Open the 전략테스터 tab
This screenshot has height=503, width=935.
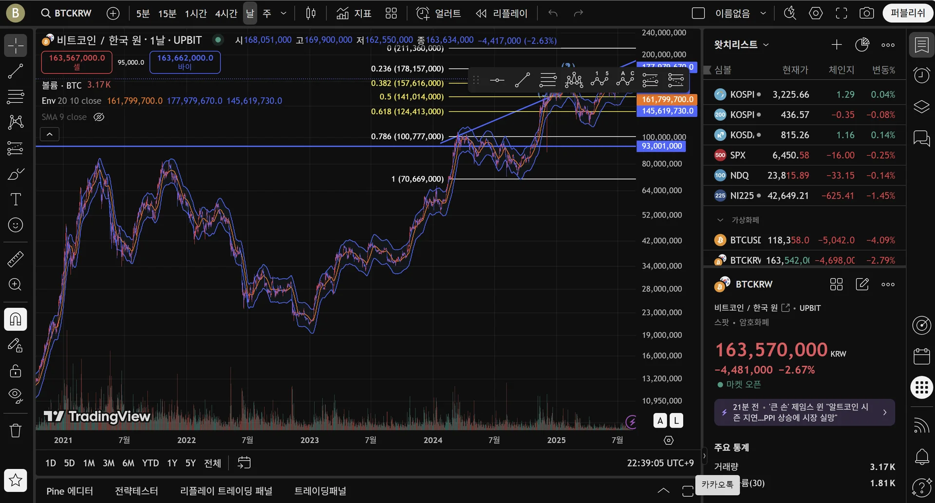136,491
